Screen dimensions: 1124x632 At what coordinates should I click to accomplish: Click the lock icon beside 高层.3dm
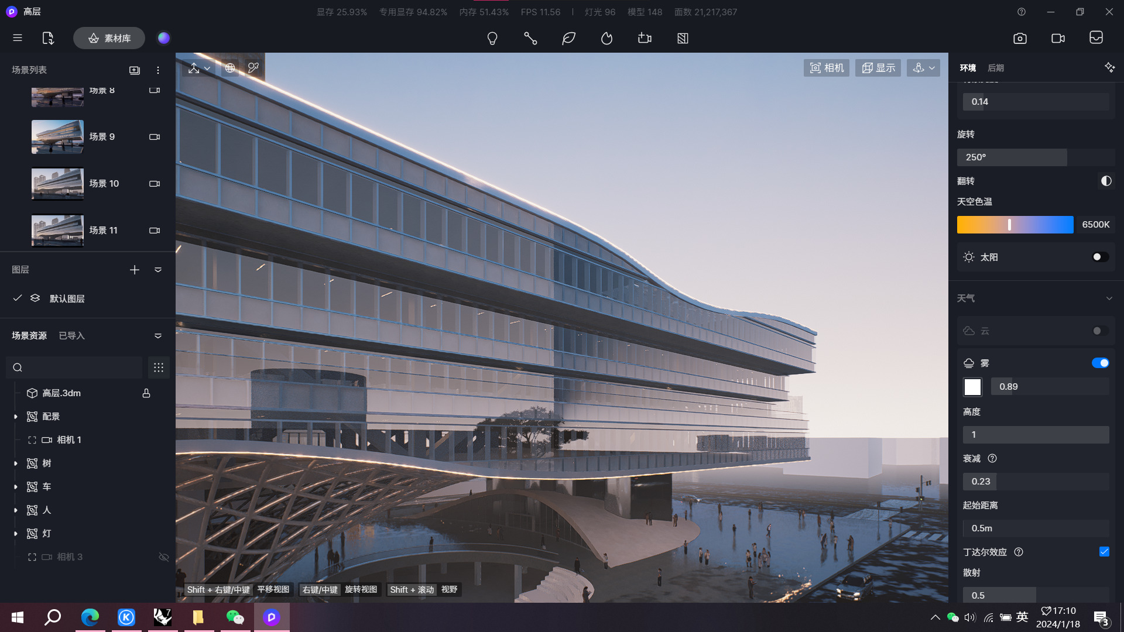tap(146, 393)
